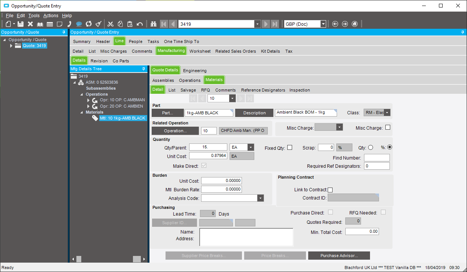The image size is (467, 272).
Task: Click the phone call toolbar icon
Action: pos(69,24)
